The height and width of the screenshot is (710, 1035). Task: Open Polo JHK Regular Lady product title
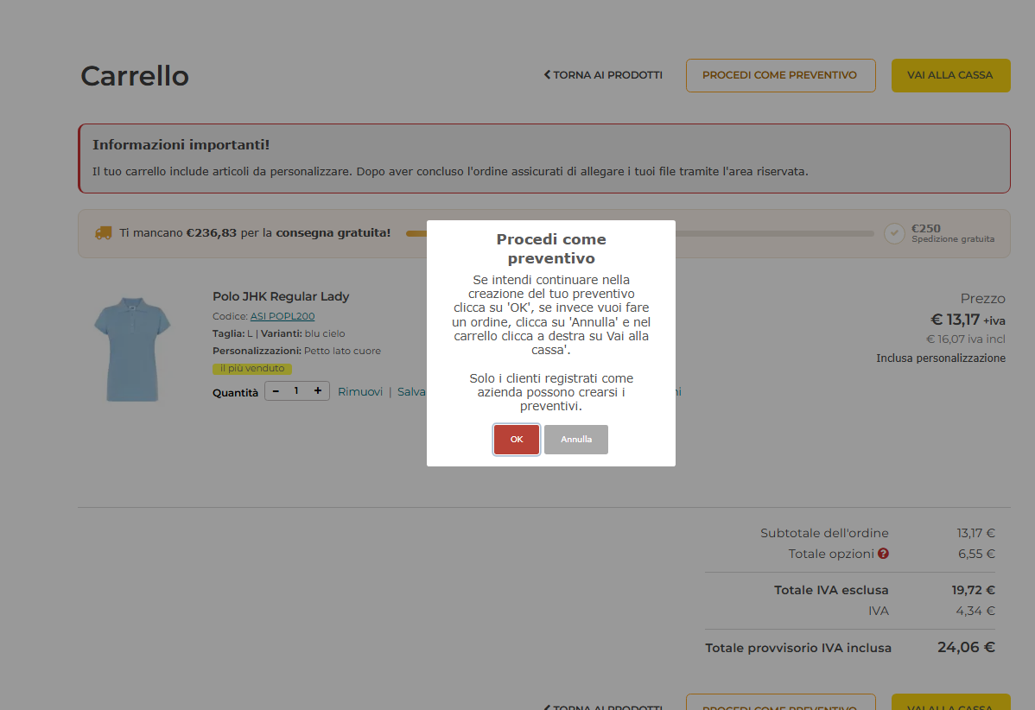click(x=281, y=296)
